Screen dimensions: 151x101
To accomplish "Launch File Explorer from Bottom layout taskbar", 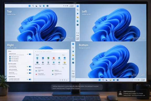I will pyautogui.click(x=110, y=80).
